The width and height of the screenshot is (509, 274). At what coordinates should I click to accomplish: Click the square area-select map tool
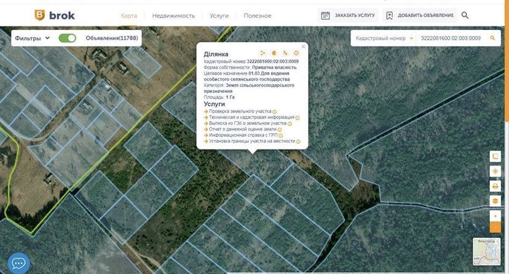(x=495, y=156)
